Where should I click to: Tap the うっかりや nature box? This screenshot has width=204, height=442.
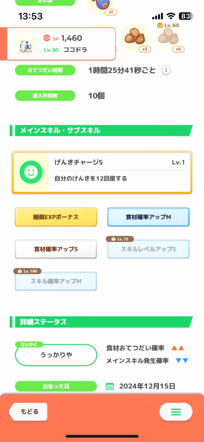(x=56, y=355)
